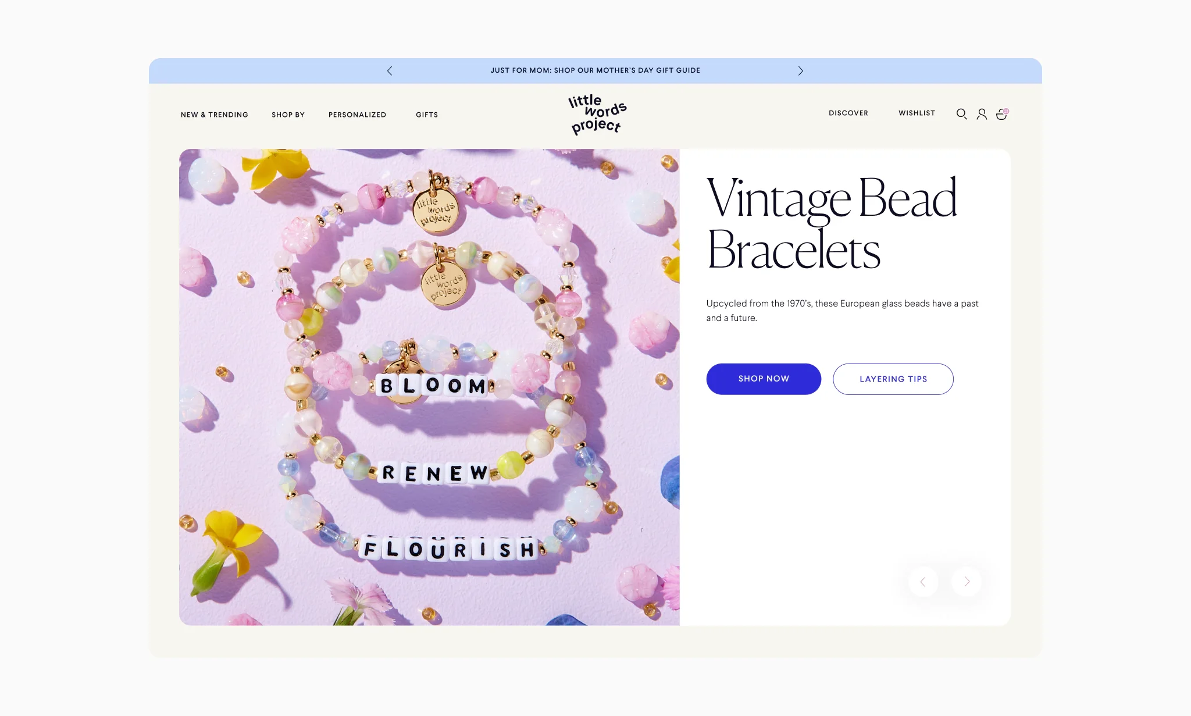Show previous announcement in the blue banner
The width and height of the screenshot is (1191, 716).
coord(390,70)
